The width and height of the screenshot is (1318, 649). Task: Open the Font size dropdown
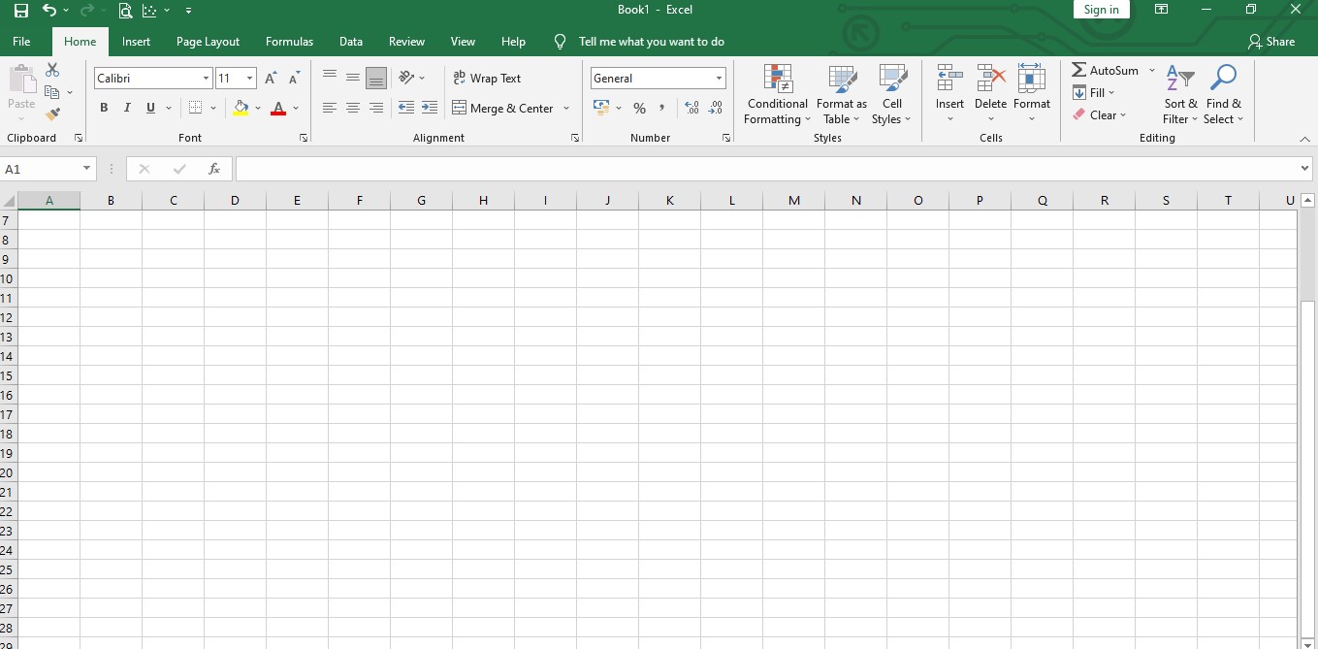coord(250,79)
